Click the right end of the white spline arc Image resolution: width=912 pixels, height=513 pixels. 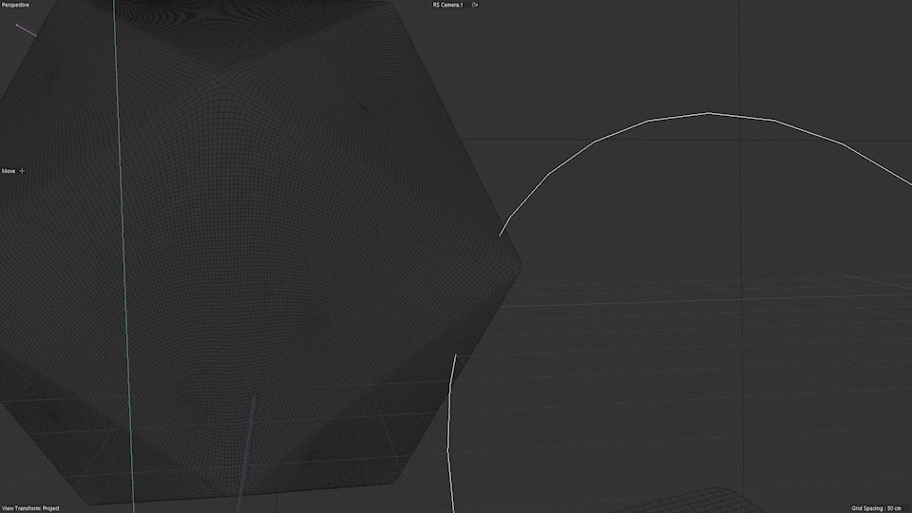pos(907,185)
